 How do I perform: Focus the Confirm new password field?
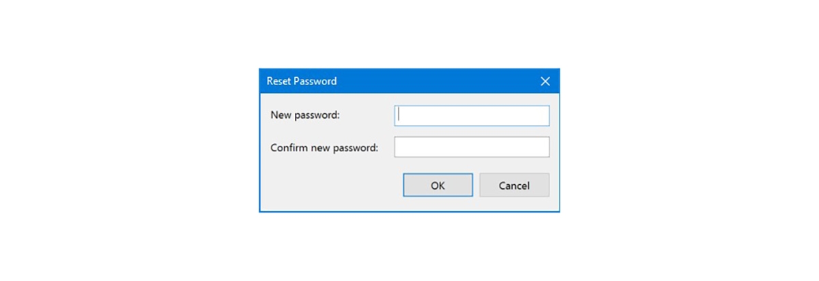[472, 147]
